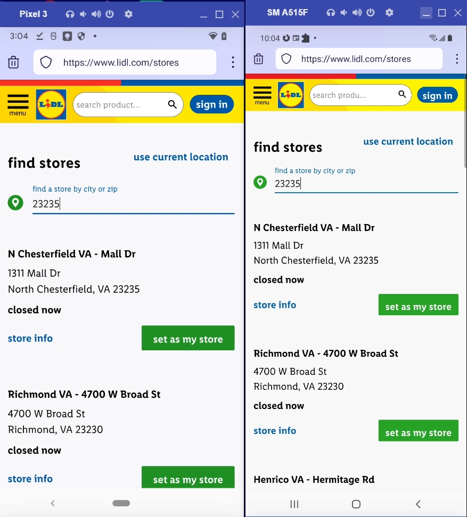Viewport: 467px width, 517px height.
Task: Click the Lidl logo on SM A515F
Action: click(x=291, y=95)
